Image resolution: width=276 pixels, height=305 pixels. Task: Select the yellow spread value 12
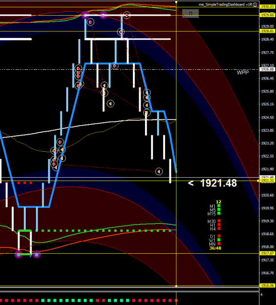tap(219, 202)
